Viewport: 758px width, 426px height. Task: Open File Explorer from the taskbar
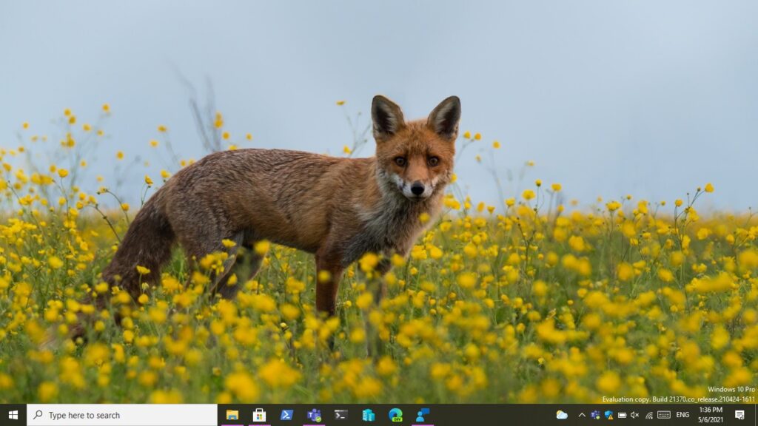coord(232,415)
